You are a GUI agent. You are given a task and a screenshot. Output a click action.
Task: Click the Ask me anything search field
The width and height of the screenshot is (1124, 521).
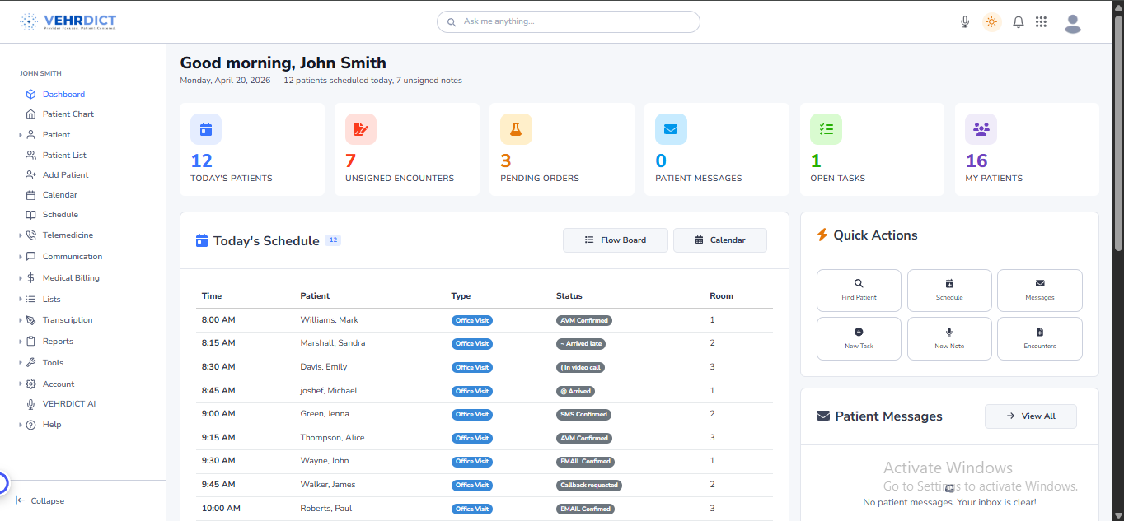(569, 21)
